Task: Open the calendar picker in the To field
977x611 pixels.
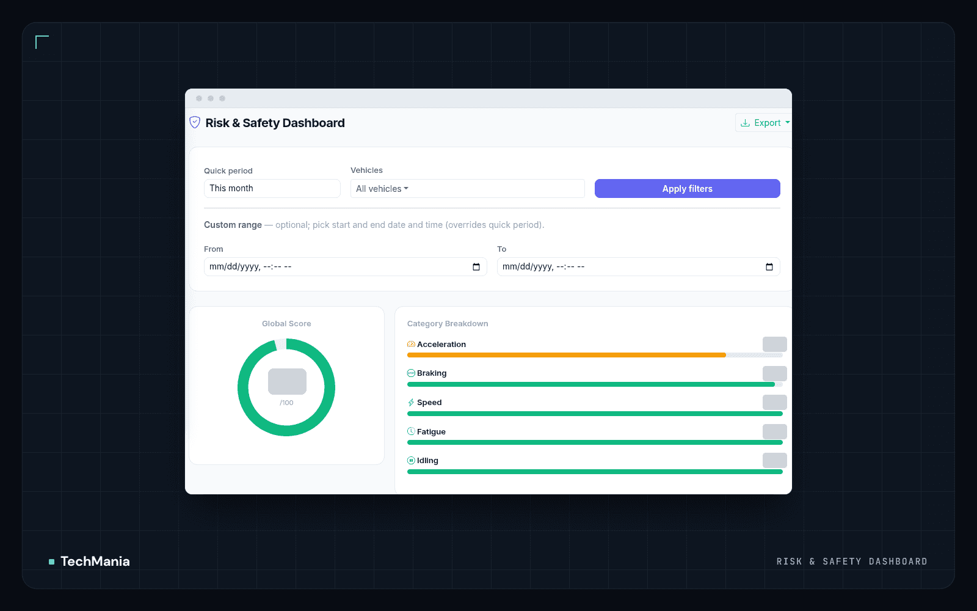Action: click(x=769, y=267)
